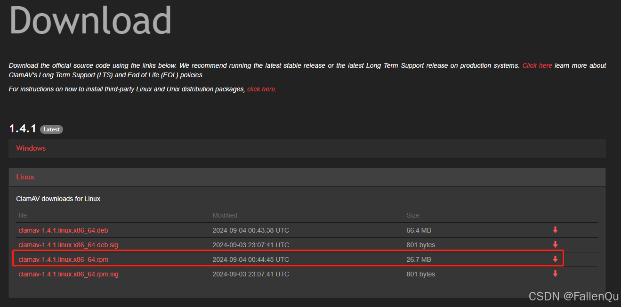The image size is (621, 307).
Task: Select the .rpm.sig 2024-09-03 23:07:41 UTC timestamp
Action: click(250, 274)
